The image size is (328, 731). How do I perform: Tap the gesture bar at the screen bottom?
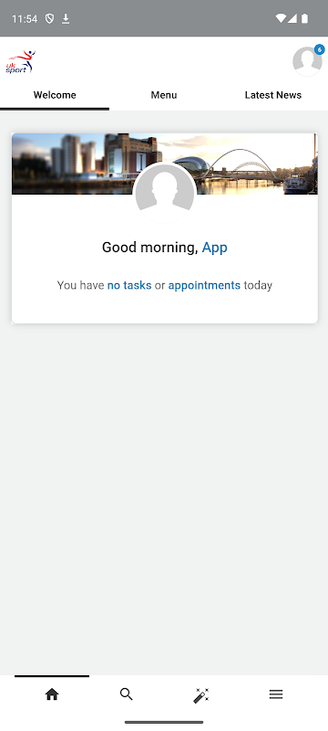coord(164,722)
